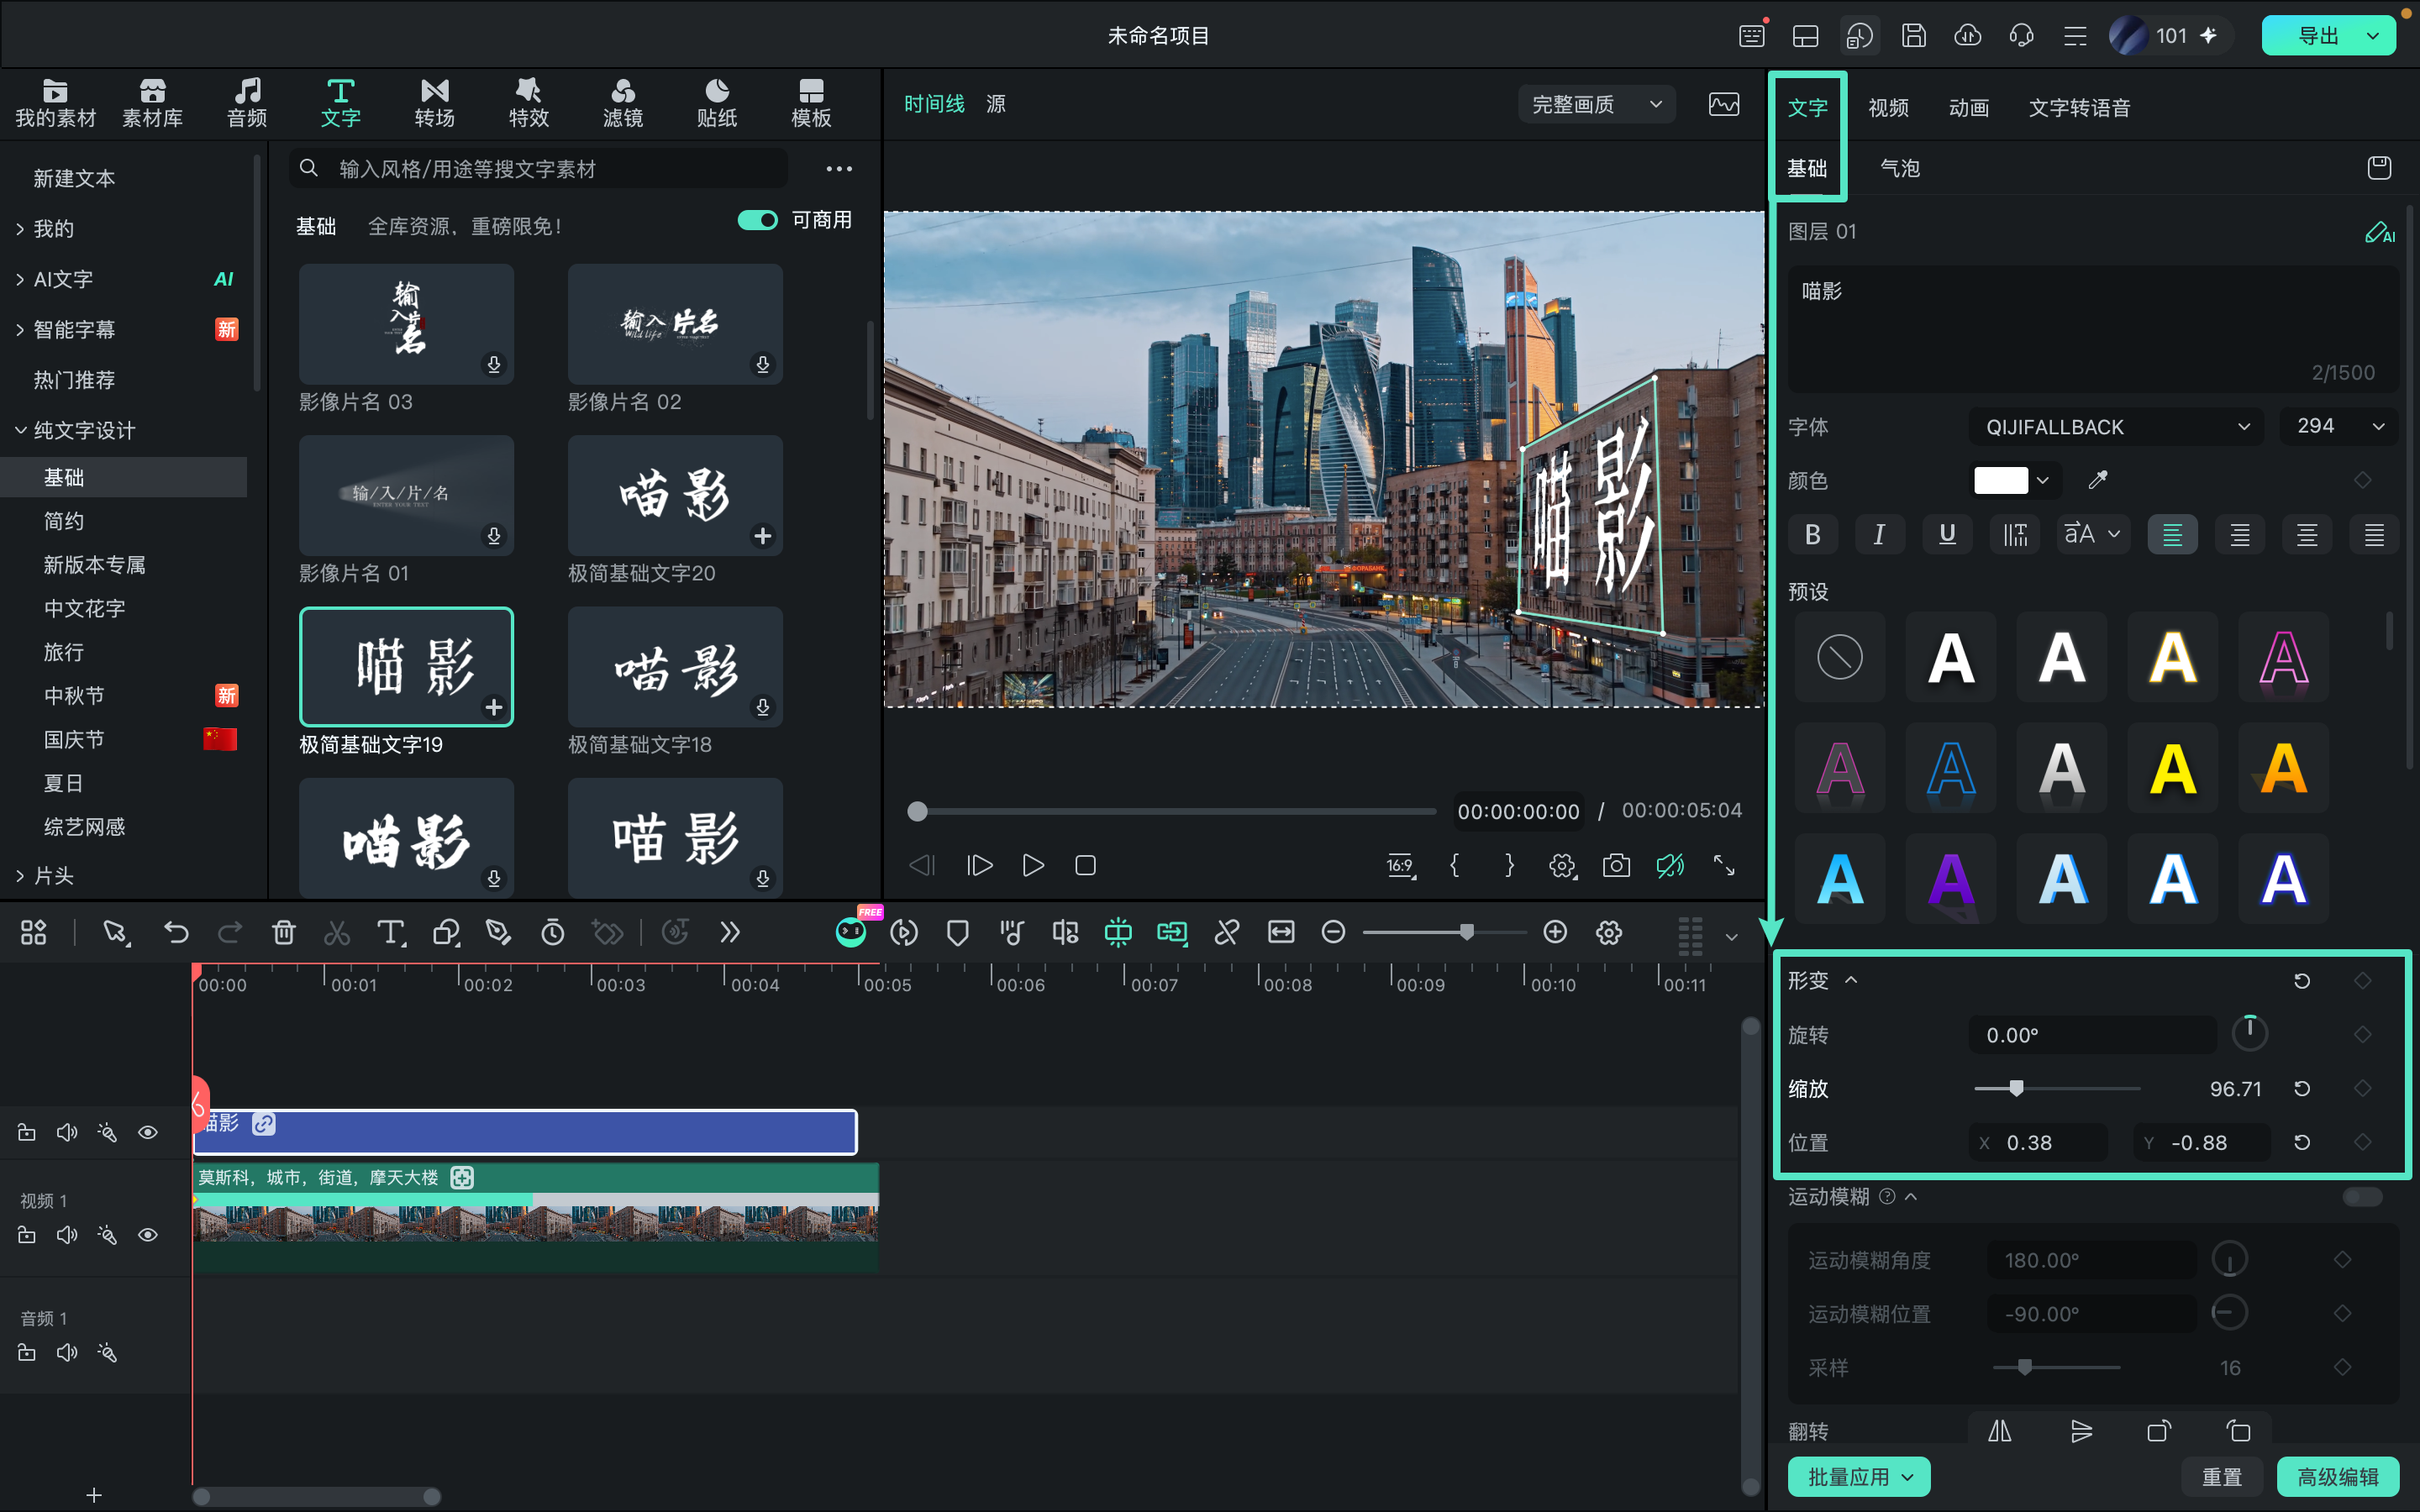2420x1512 pixels.
Task: Open the QIJIFALLBACK font dropdown
Action: point(2117,427)
